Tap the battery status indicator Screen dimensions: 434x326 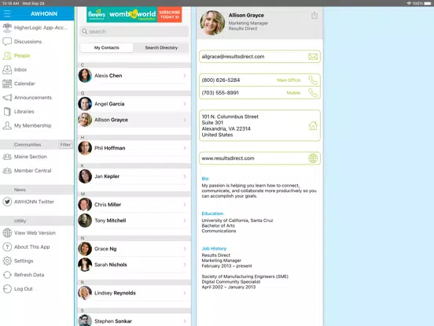pos(427,3)
